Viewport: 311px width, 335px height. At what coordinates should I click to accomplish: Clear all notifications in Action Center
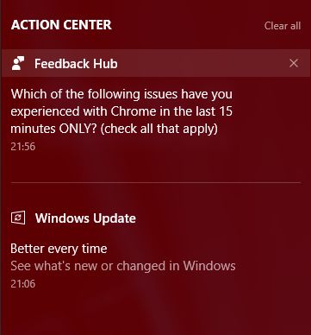coord(283,26)
